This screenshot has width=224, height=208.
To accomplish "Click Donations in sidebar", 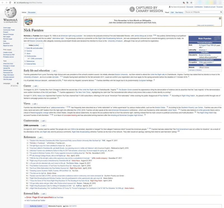I will (6, 43).
